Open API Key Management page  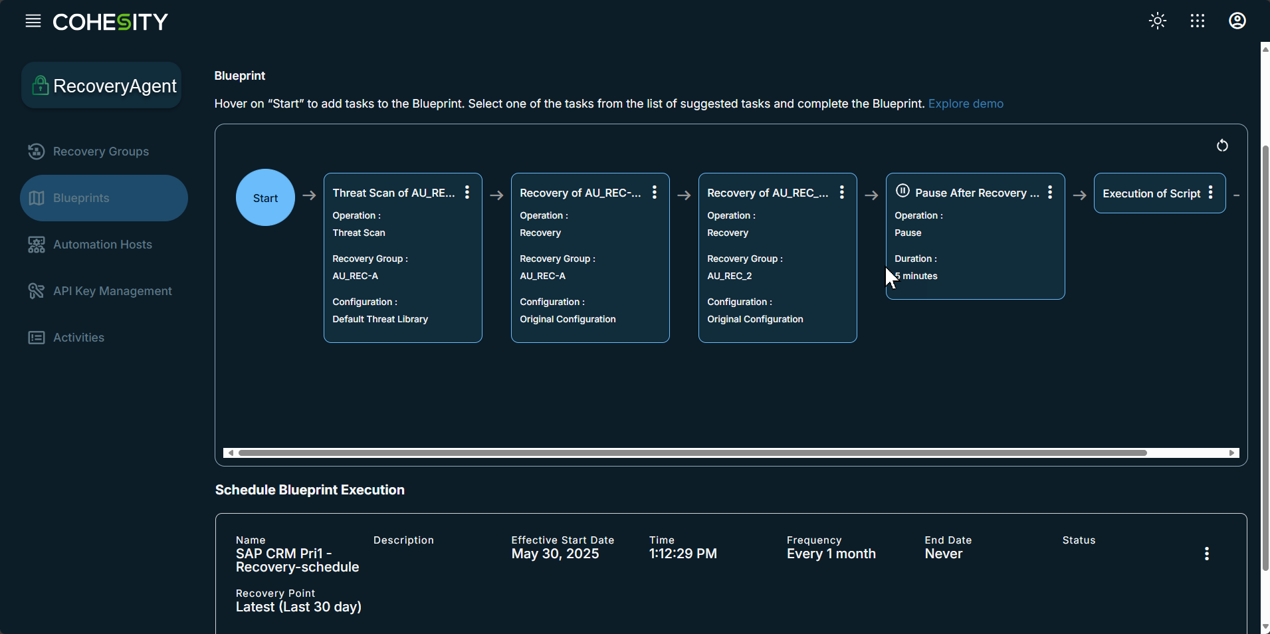coord(112,291)
